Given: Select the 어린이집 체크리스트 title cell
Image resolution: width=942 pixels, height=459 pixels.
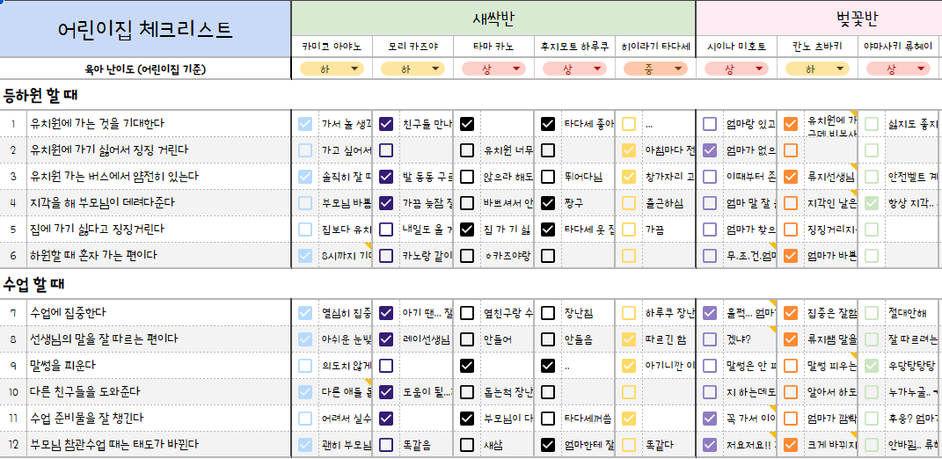Looking at the screenshot, I should (145, 29).
